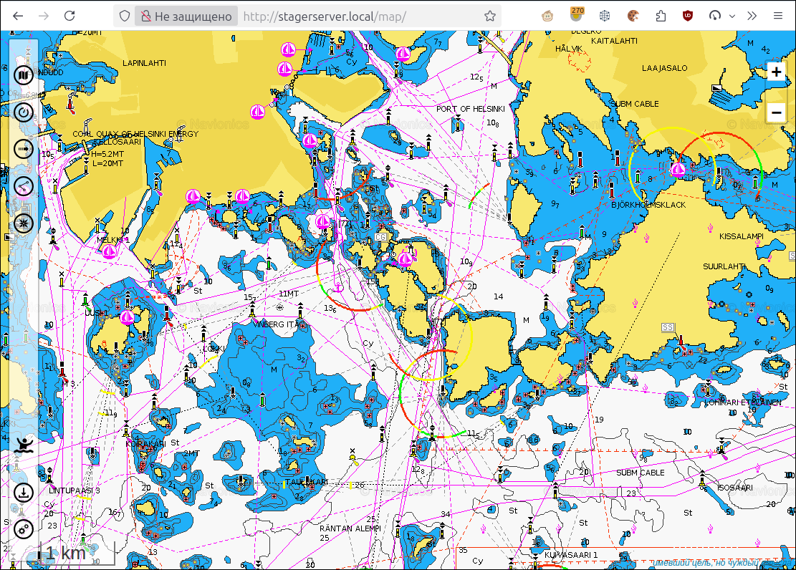Open the uBlock Origin shield icon

(688, 16)
